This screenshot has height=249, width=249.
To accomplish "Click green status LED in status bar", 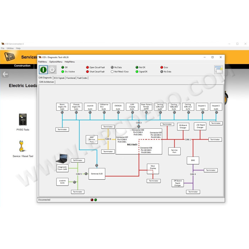I will click(x=96, y=200).
